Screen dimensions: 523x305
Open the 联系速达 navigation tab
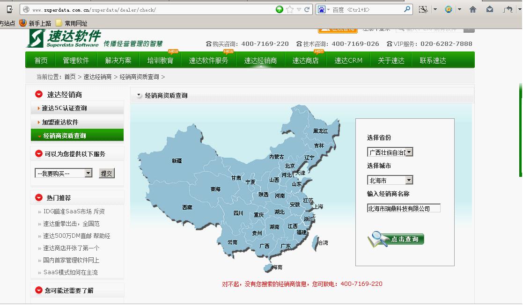[433, 60]
